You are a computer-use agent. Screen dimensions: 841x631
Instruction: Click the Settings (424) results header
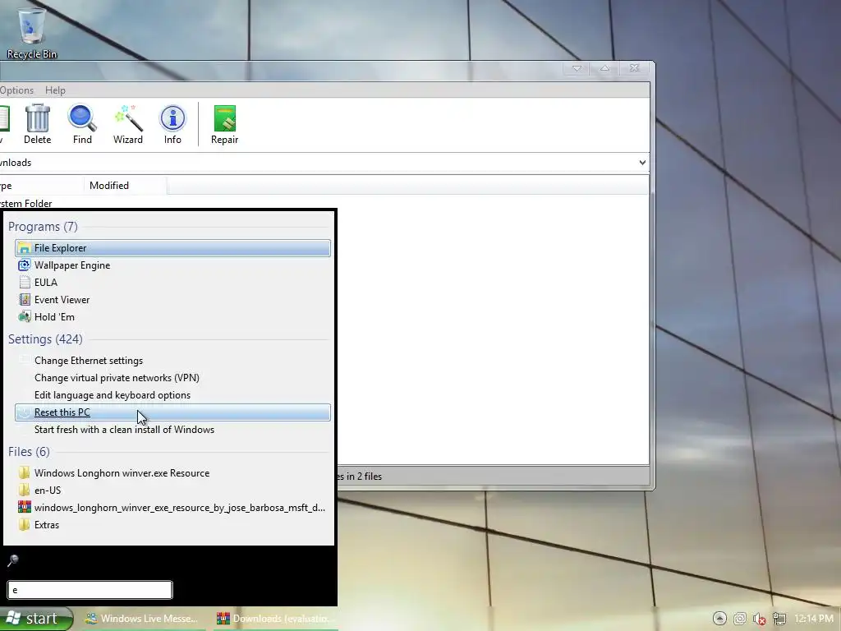pos(45,339)
